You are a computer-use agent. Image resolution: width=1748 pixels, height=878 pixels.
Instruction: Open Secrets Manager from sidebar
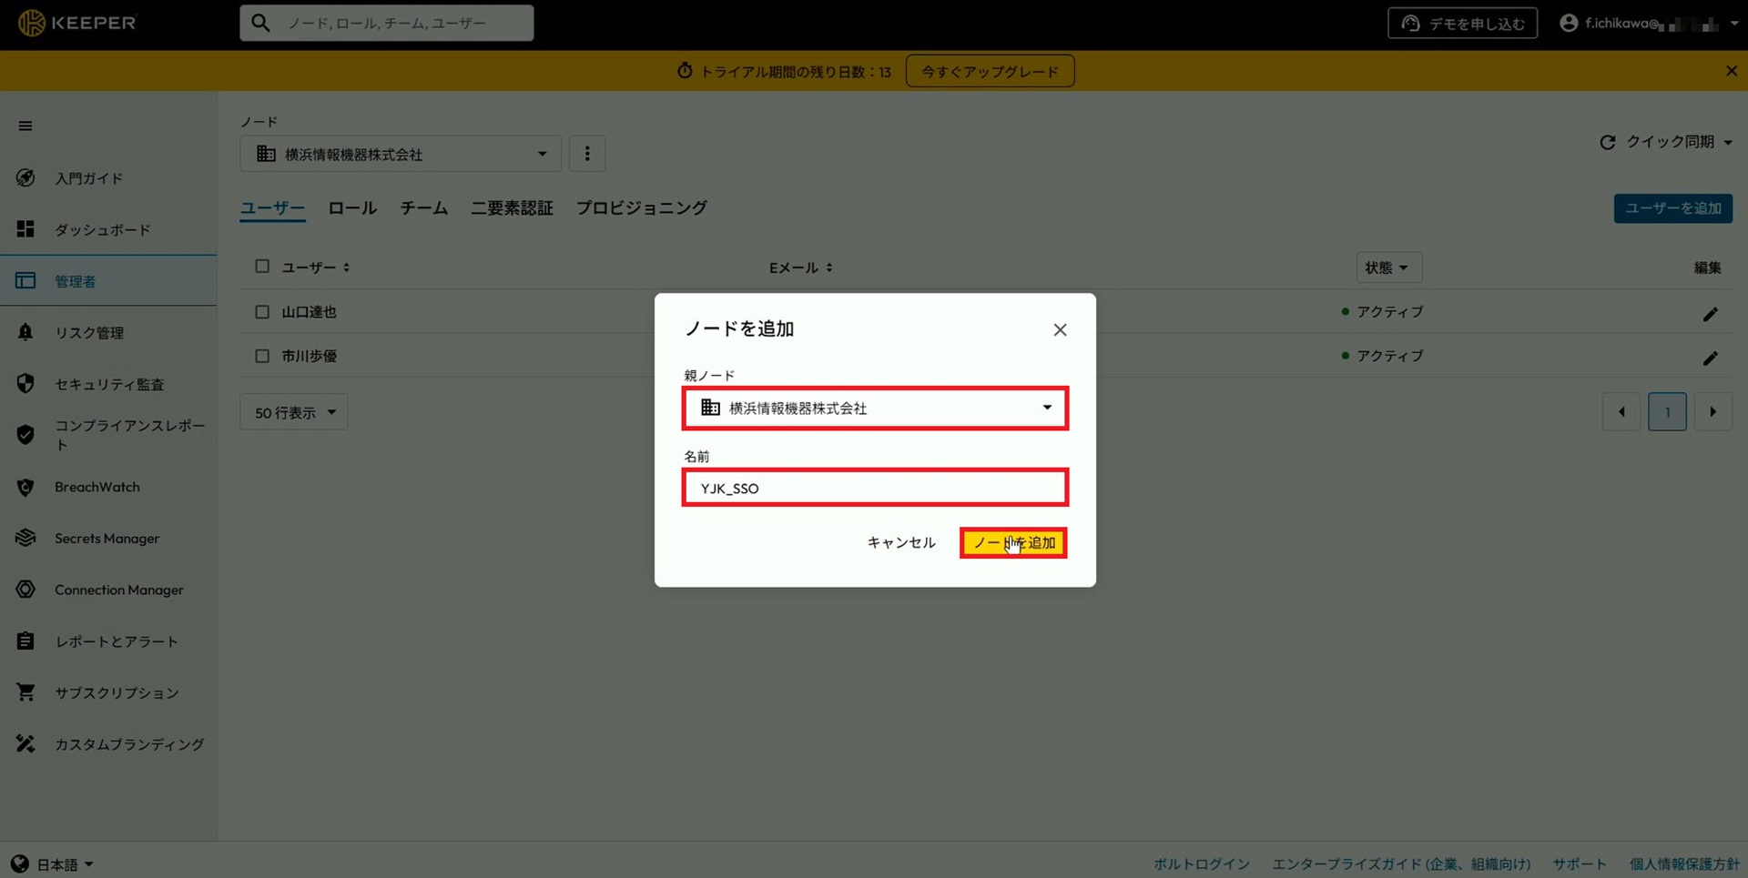point(107,539)
